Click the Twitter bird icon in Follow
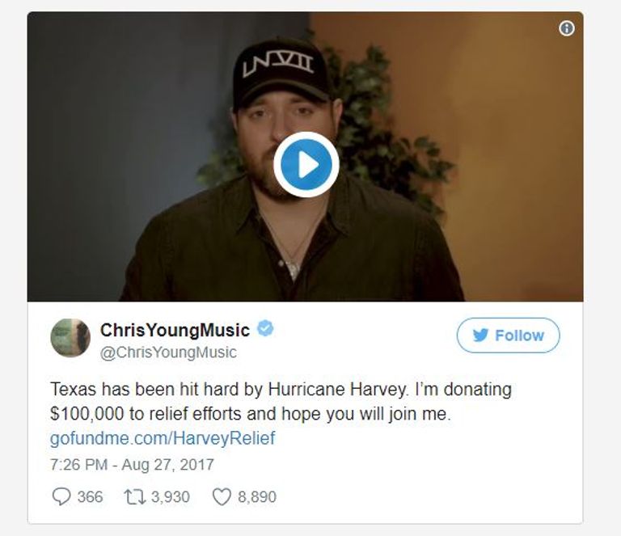621x536 pixels. [x=480, y=336]
